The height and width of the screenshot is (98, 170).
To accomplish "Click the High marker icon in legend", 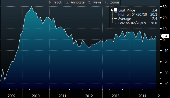I will click(116, 14).
